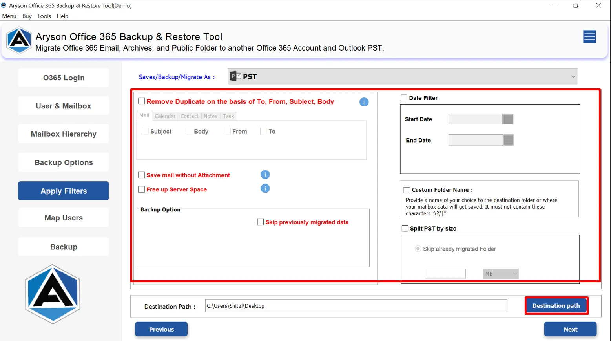Open the Tools menu
The image size is (611, 341).
coord(44,16)
